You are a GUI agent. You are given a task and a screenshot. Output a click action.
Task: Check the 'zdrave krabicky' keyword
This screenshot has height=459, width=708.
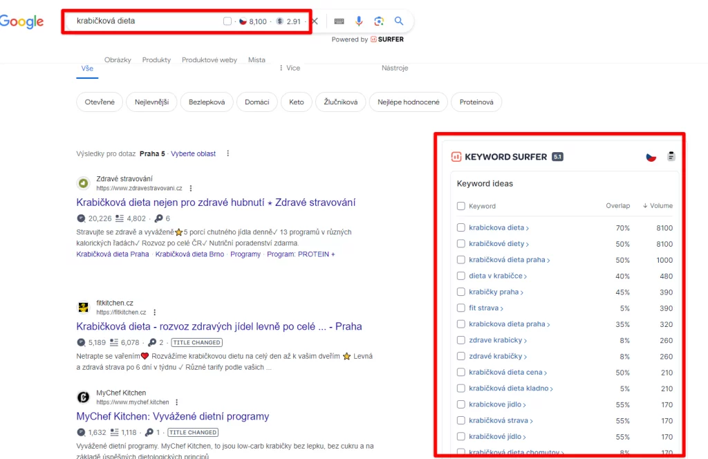pos(460,340)
